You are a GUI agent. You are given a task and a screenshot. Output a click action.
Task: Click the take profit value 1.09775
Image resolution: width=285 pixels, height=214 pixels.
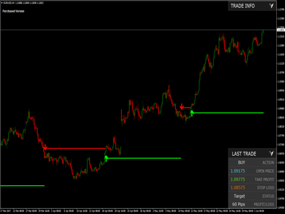click(238, 179)
